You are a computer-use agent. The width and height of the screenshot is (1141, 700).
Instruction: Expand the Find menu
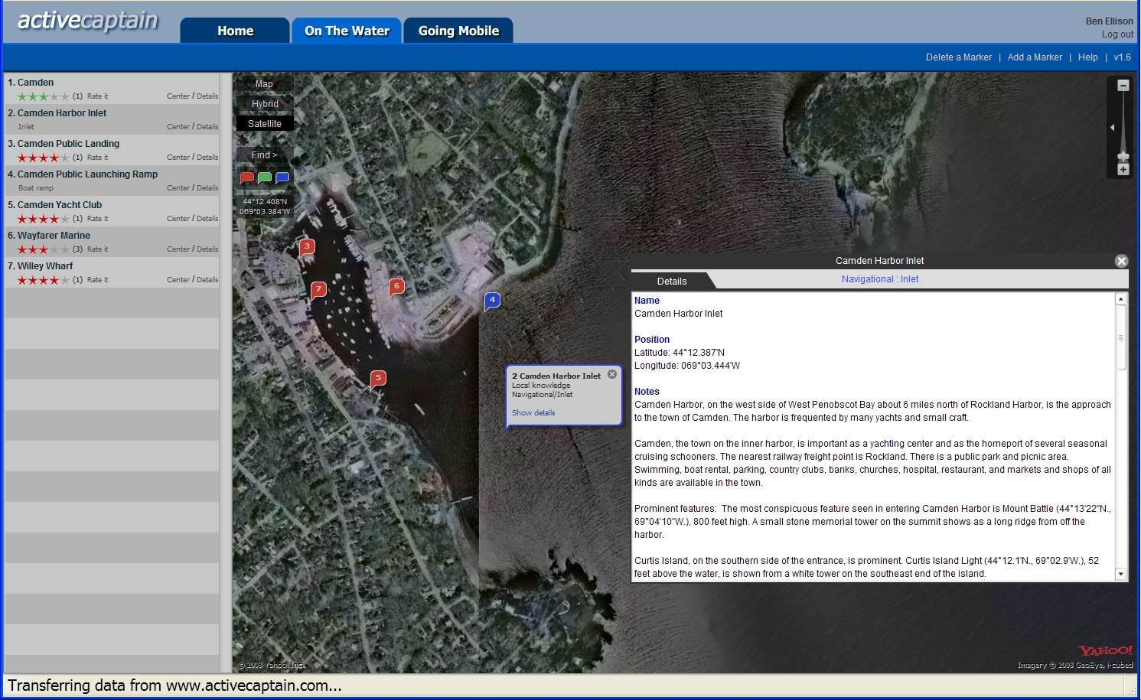pos(265,155)
